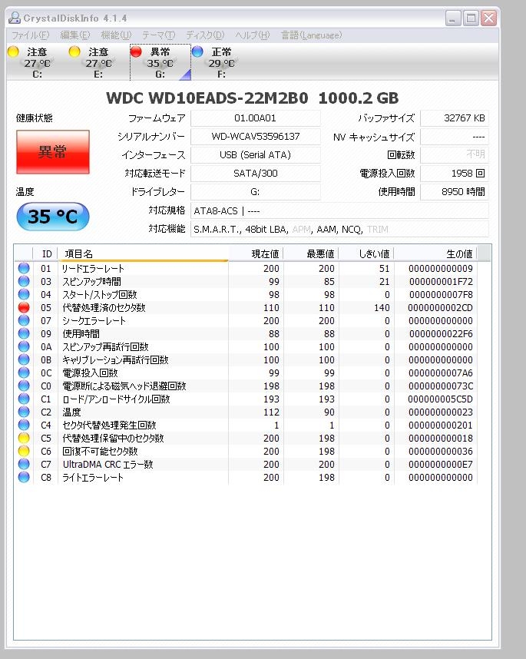Maximize the CrystalDiskInfo window
The width and height of the screenshot is (526, 659).
pos(471,18)
